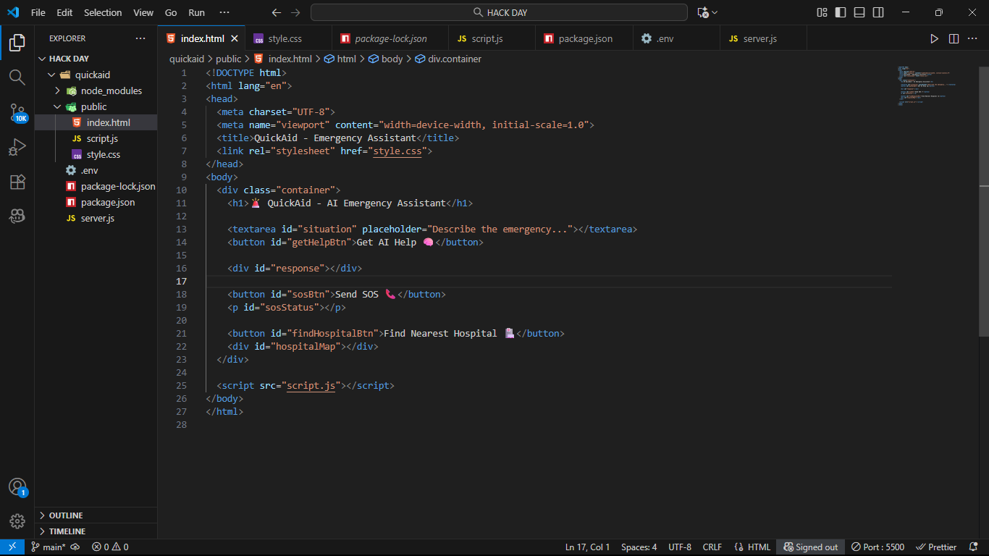Click the div.container breadcrumb
989x556 pixels.
[x=449, y=59]
